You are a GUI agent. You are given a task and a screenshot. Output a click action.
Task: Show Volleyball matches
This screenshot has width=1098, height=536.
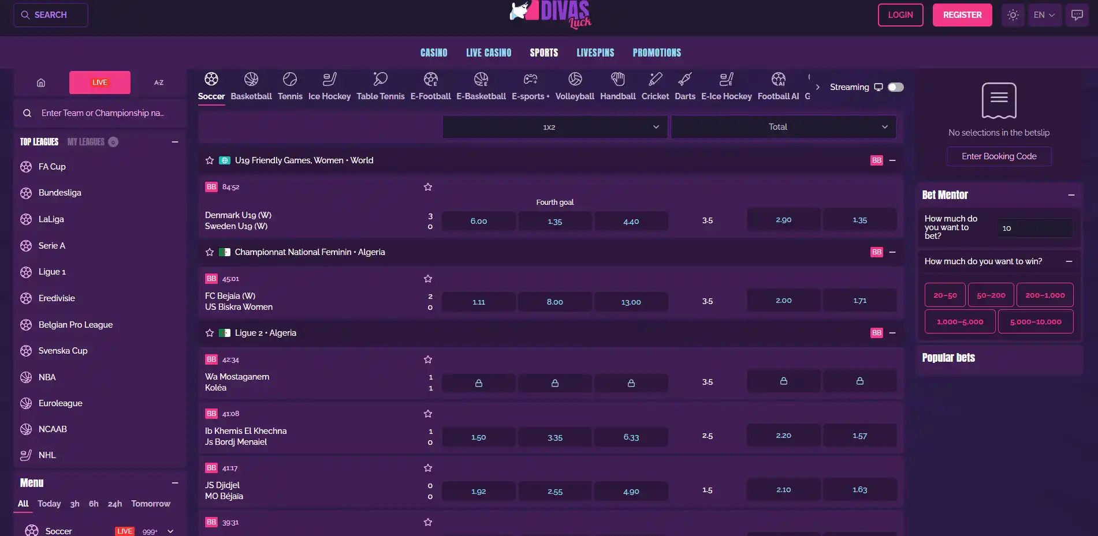point(575,87)
